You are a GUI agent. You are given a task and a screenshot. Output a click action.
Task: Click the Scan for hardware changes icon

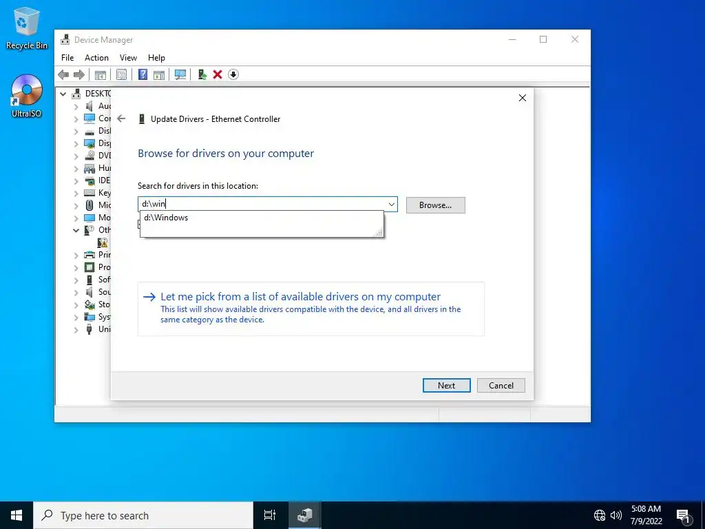click(x=180, y=74)
